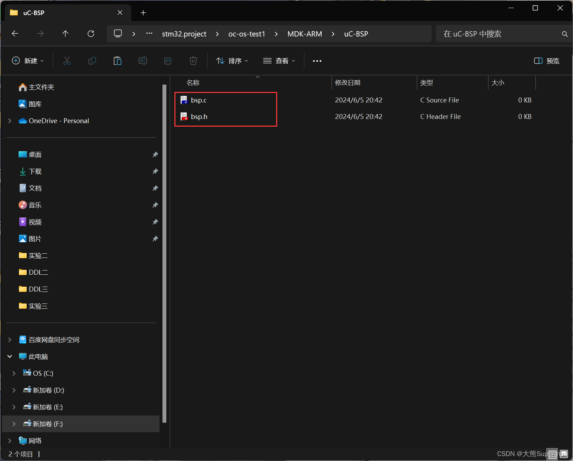Navigate to oc-os-test1 breadcrumb

(x=247, y=34)
